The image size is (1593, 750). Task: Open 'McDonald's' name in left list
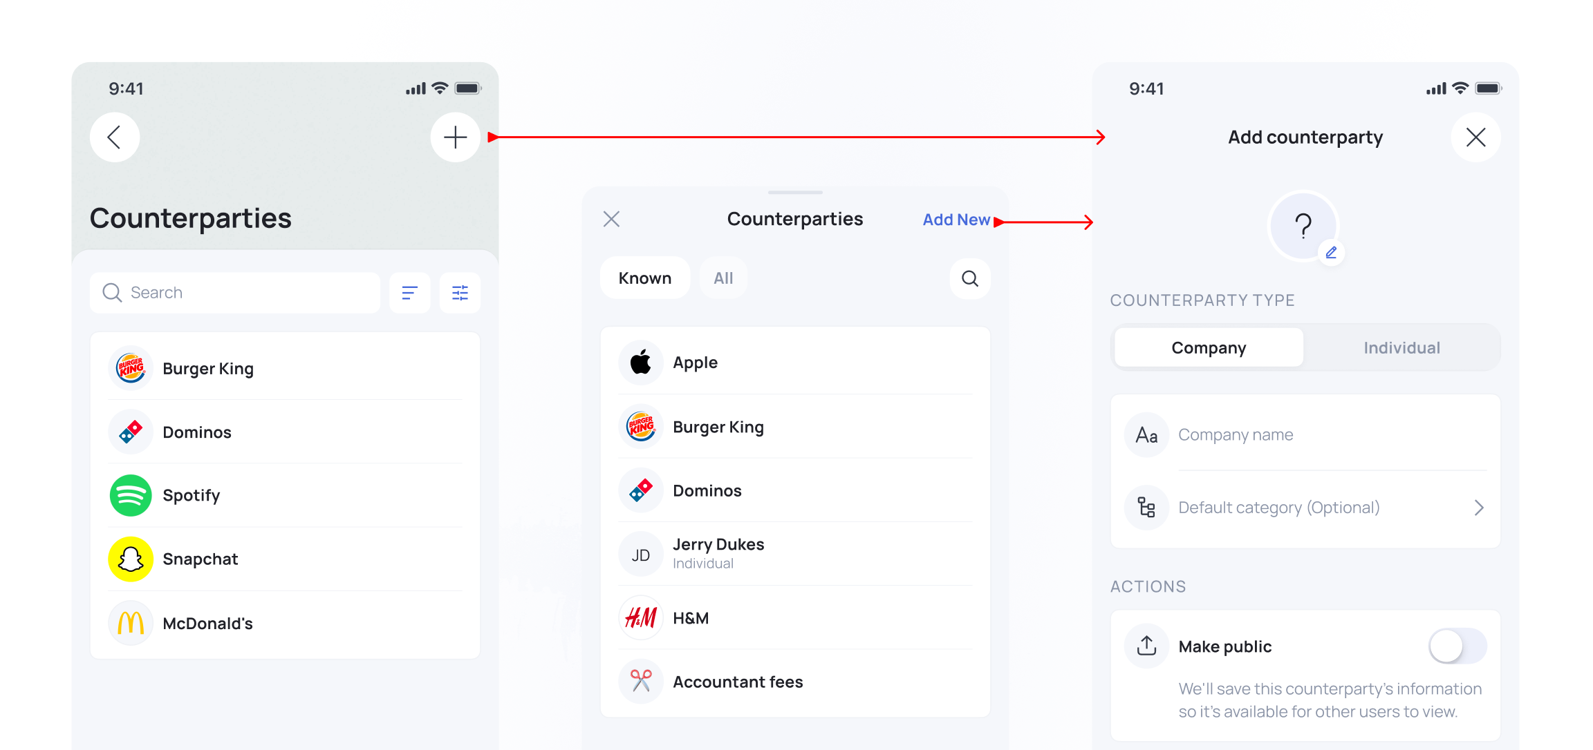(x=207, y=624)
